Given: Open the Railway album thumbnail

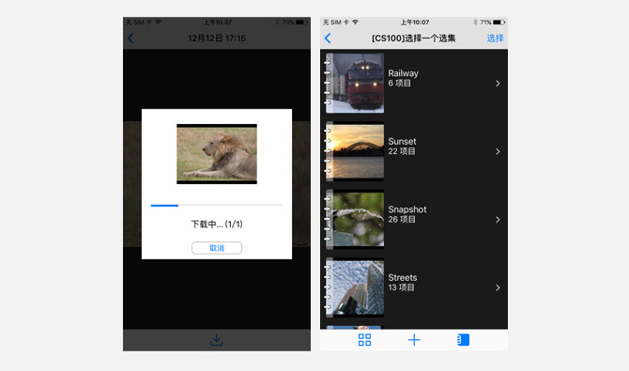Looking at the screenshot, I should 354,83.
